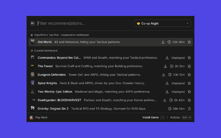Image resolution: width=221 pixels, height=138 pixels.
Task: Click the Ctrl key badge
Action: (x=184, y=117)
